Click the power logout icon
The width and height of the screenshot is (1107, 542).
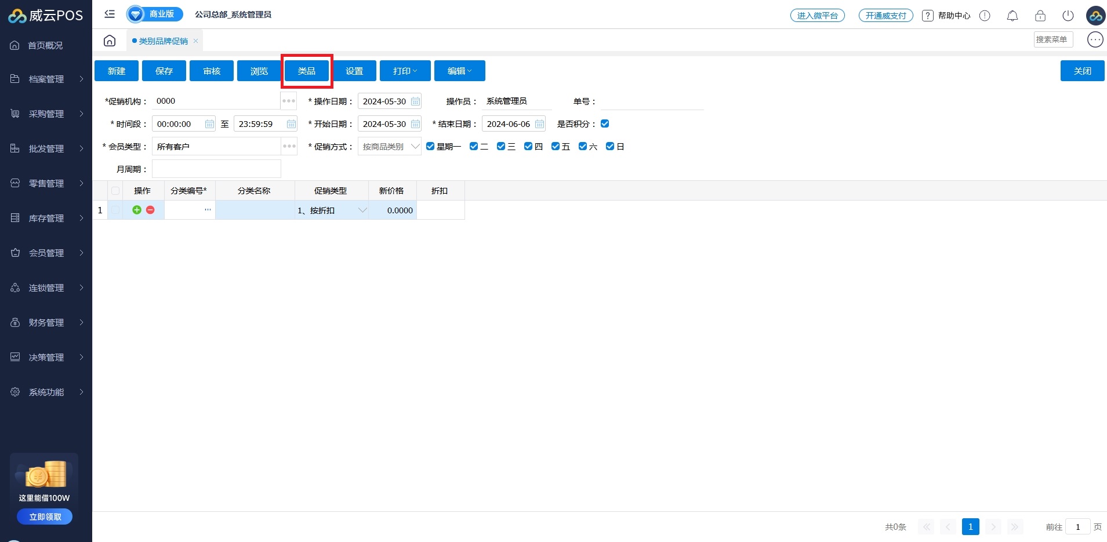pos(1068,16)
